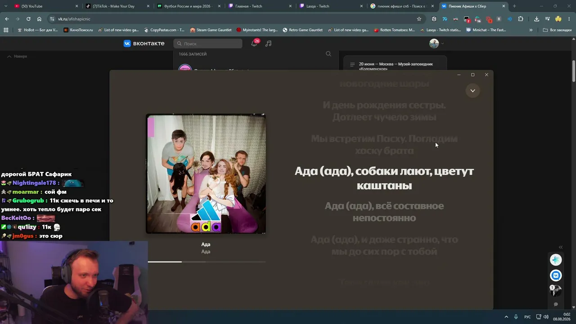
Task: Click the blue sound waves extension icon
Action: coord(510,19)
